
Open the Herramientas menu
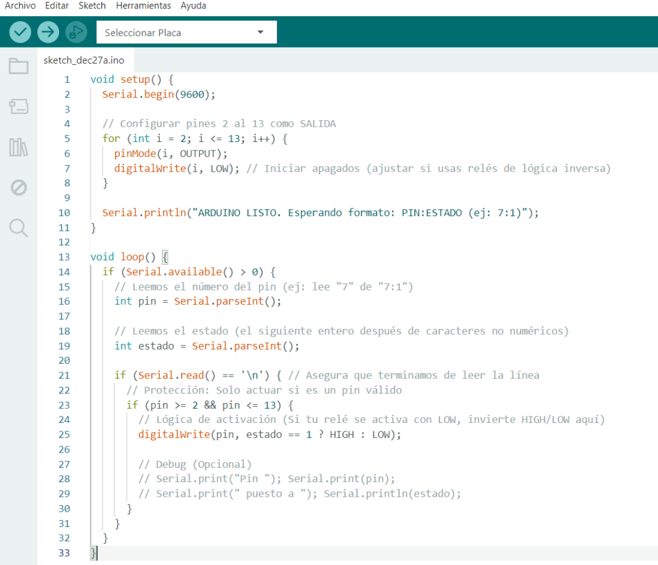pyautogui.click(x=143, y=6)
